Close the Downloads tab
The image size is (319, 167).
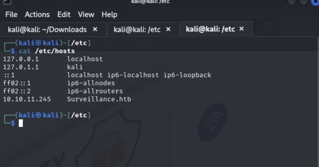click(x=95, y=29)
